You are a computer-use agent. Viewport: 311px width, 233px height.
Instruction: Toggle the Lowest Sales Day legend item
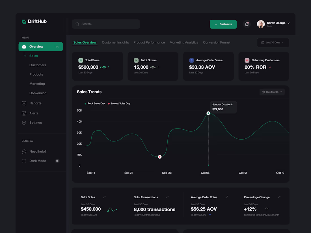click(x=119, y=103)
